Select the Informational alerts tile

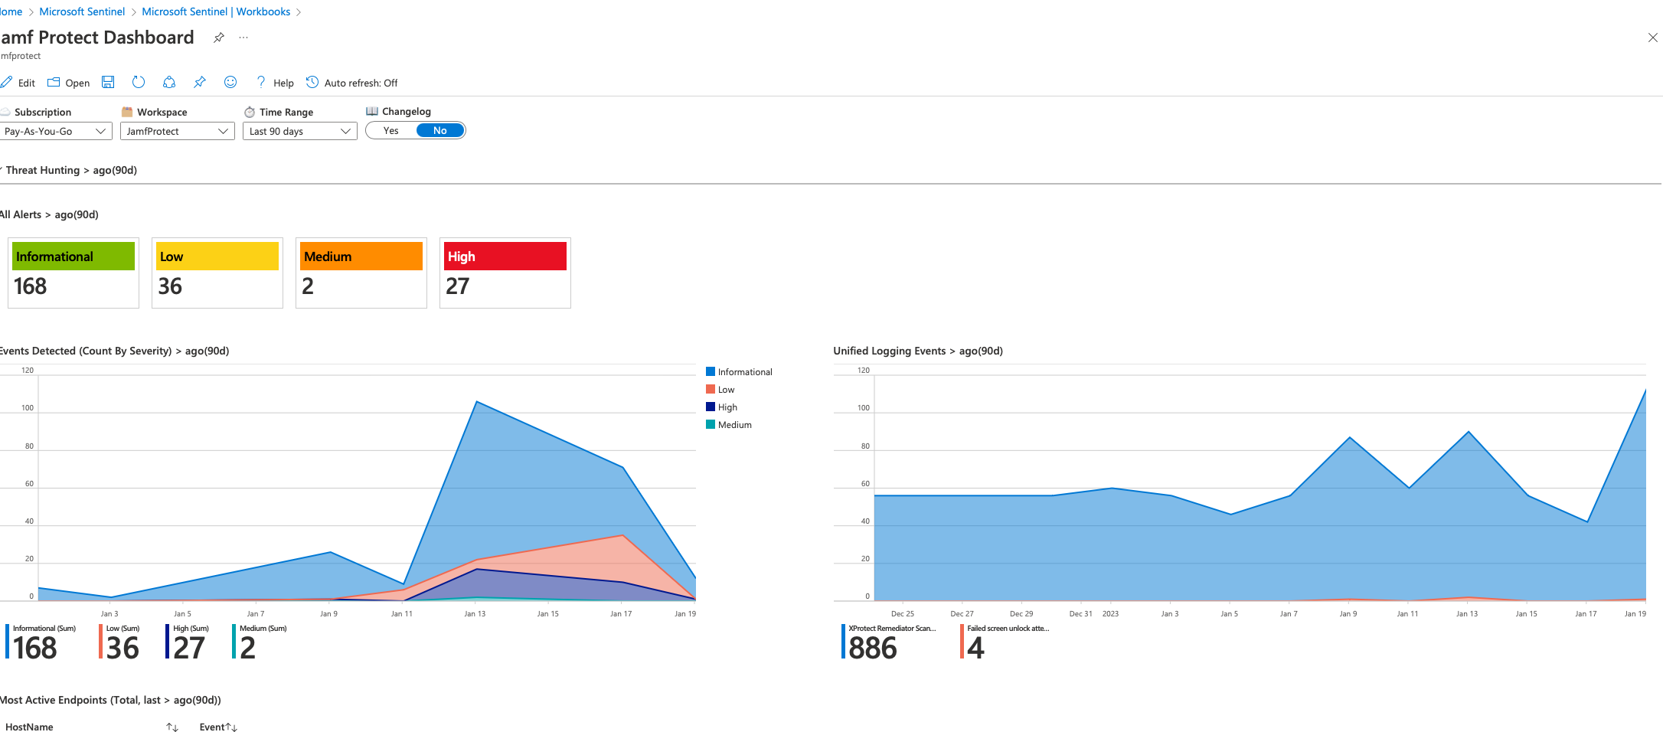click(74, 273)
